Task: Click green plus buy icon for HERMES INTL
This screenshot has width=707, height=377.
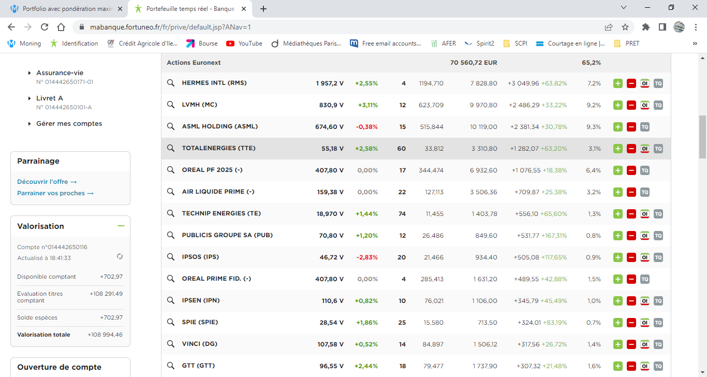Action: point(618,83)
